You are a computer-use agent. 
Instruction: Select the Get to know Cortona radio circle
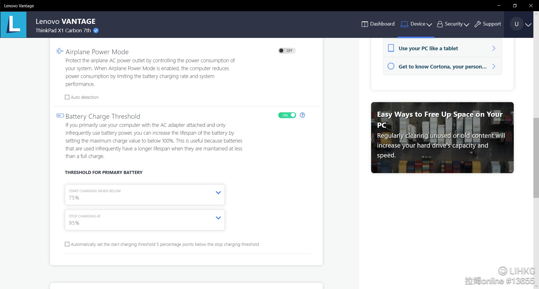point(391,66)
